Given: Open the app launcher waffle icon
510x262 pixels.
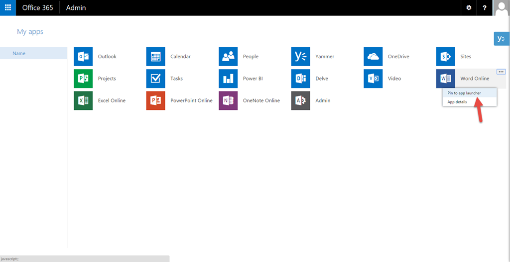Looking at the screenshot, I should [x=8, y=7].
